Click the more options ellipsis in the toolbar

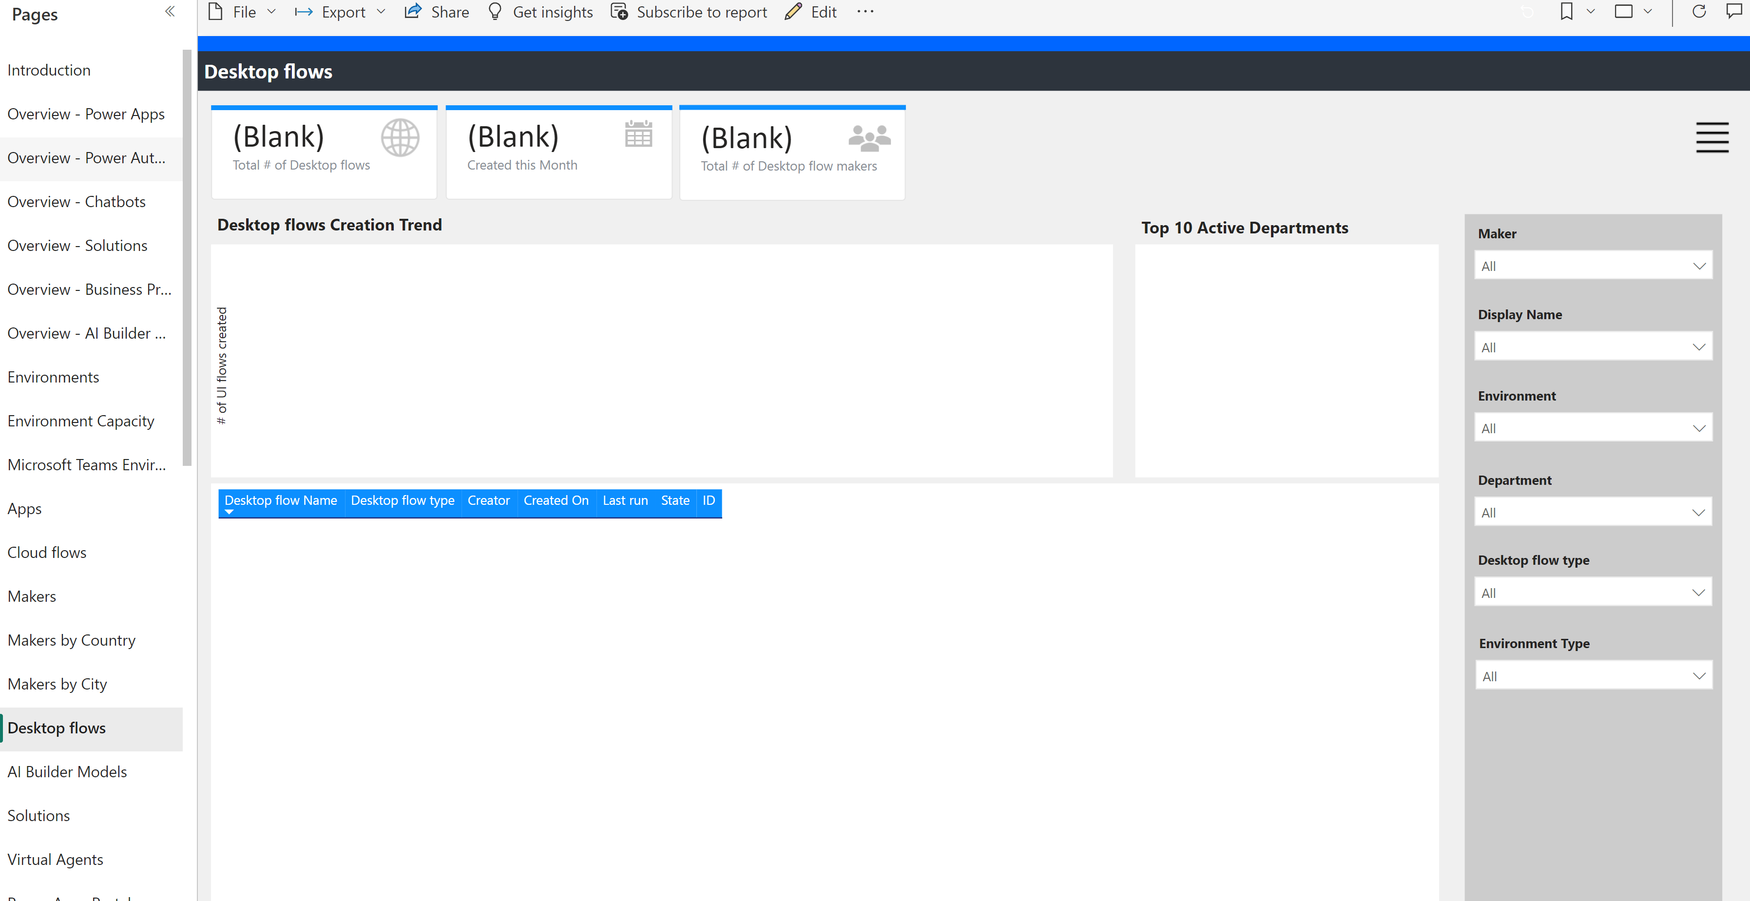pyautogui.click(x=865, y=12)
